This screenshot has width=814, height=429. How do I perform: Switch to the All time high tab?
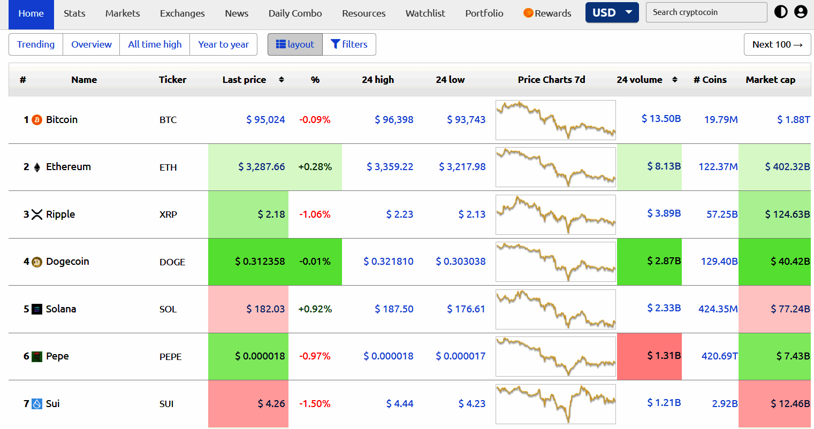(155, 44)
